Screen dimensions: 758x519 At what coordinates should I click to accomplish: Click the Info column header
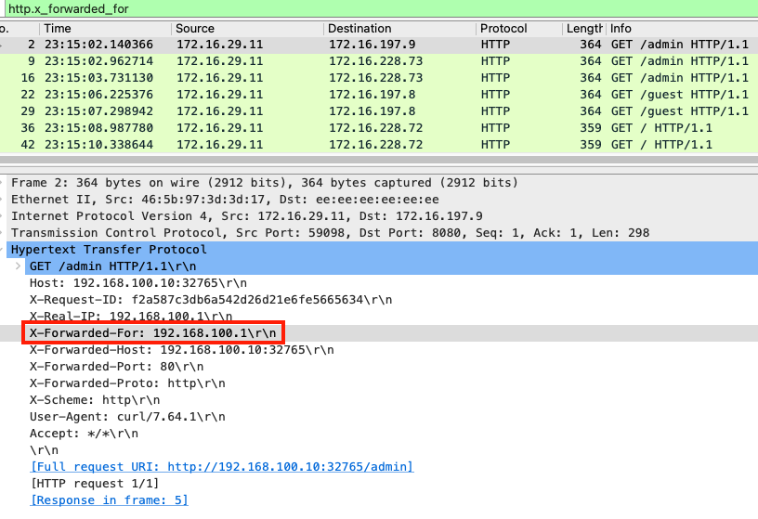682,29
